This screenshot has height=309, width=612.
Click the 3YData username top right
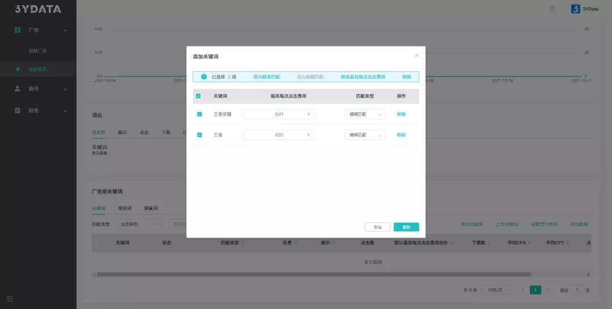590,9
